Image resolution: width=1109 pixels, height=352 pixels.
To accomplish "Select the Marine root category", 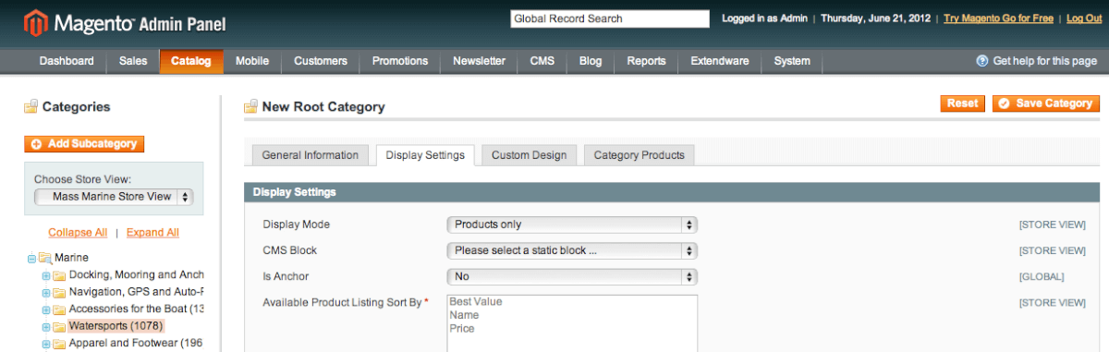I will click(x=72, y=258).
